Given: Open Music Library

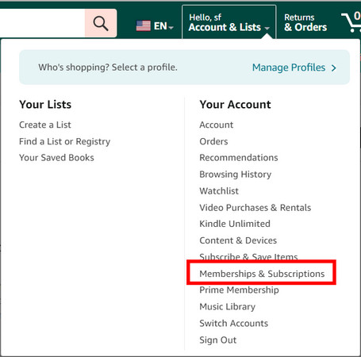Looking at the screenshot, I should point(228,307).
